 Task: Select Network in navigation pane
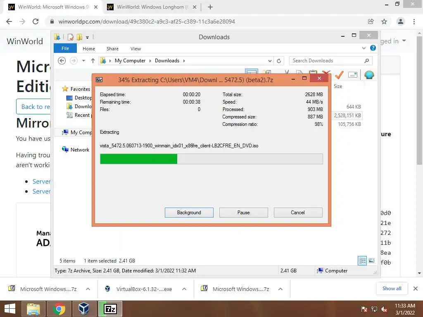coord(80,149)
